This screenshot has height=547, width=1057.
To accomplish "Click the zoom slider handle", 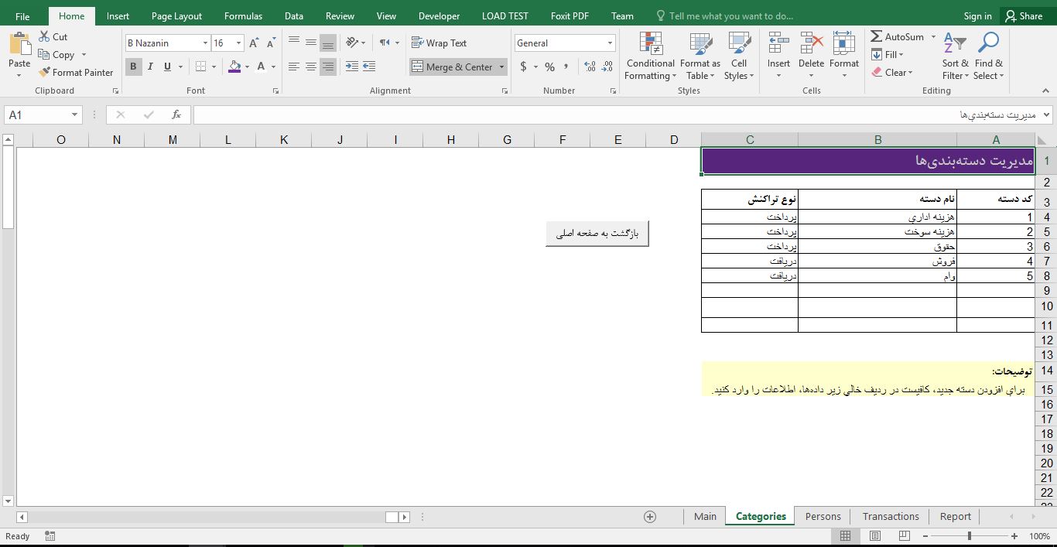I will [x=970, y=536].
